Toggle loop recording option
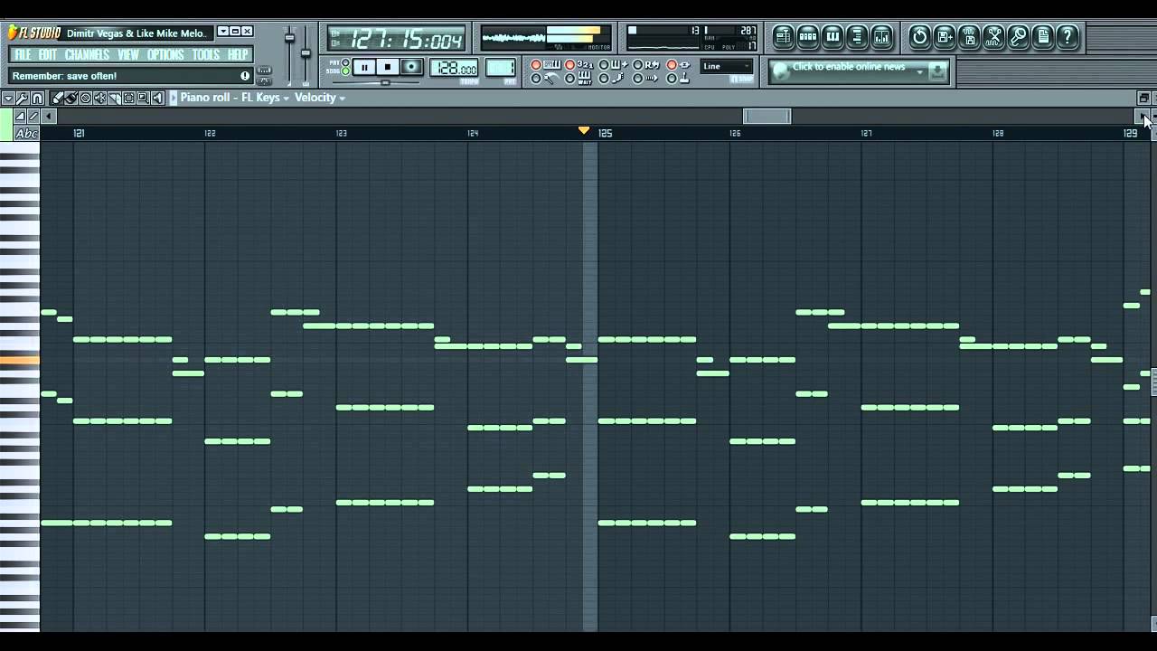Screen dimensions: 1157x651 645,65
